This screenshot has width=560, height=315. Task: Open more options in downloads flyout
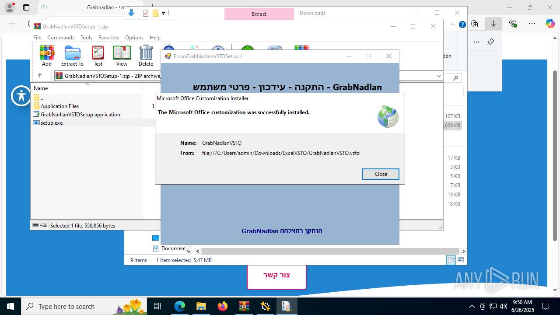point(476,42)
